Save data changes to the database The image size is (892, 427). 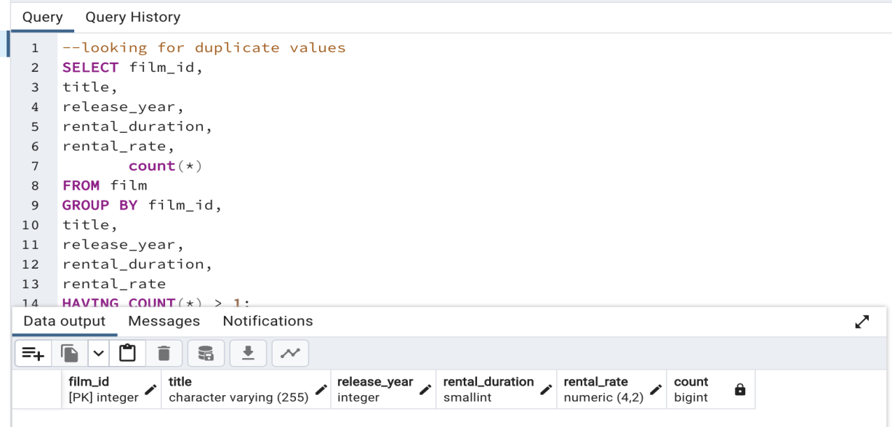[x=204, y=354]
